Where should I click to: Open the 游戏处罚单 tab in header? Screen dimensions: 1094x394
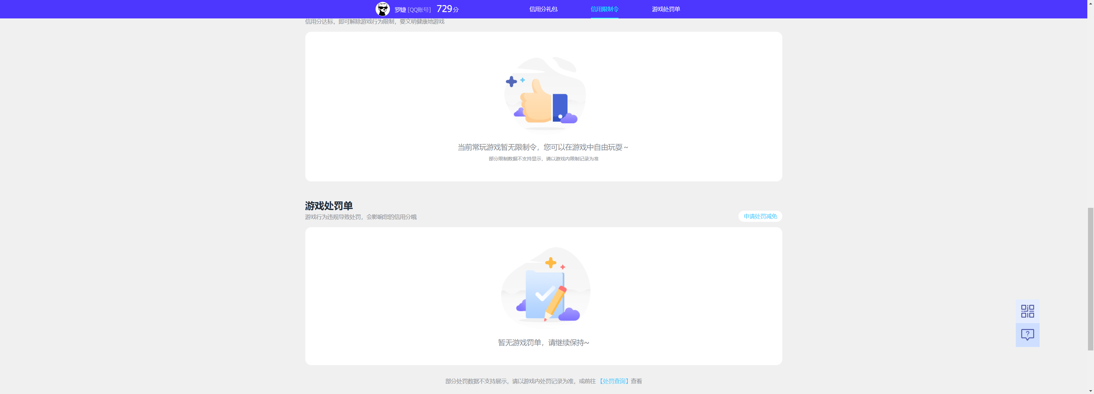[666, 9]
